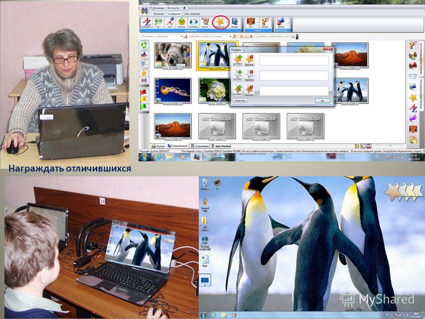Screen dimensions: 425x319
Task: Click the green broadcast icon in right sidebar
Action: pos(413,56)
